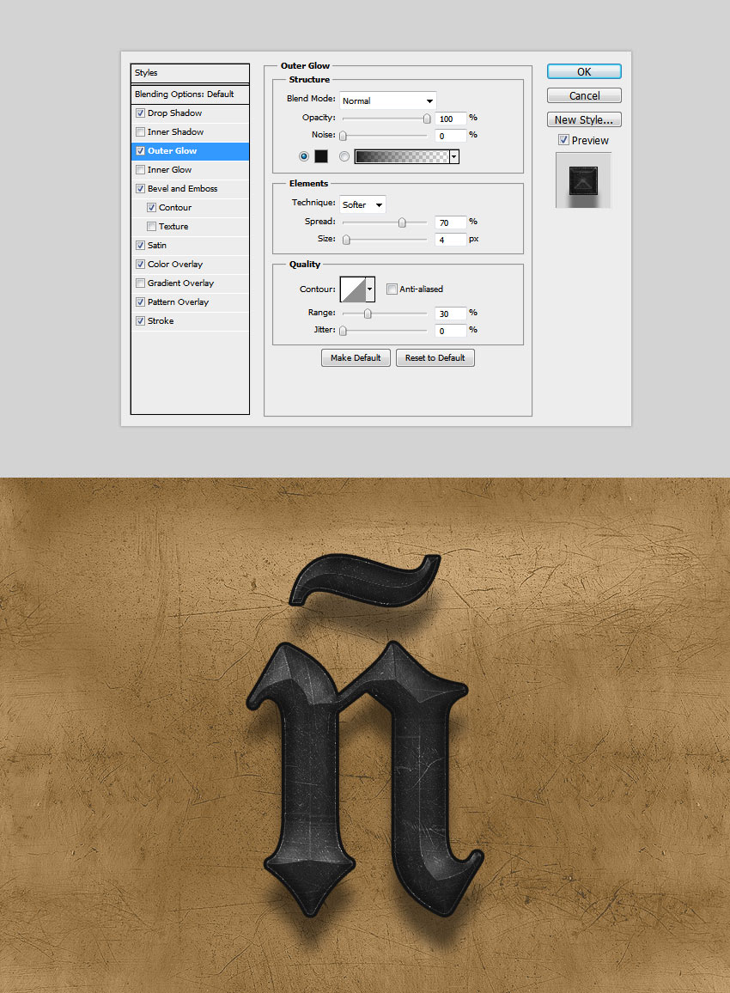Image resolution: width=730 pixels, height=993 pixels.
Task: Uncheck the Preview checkbox
Action: [x=563, y=140]
